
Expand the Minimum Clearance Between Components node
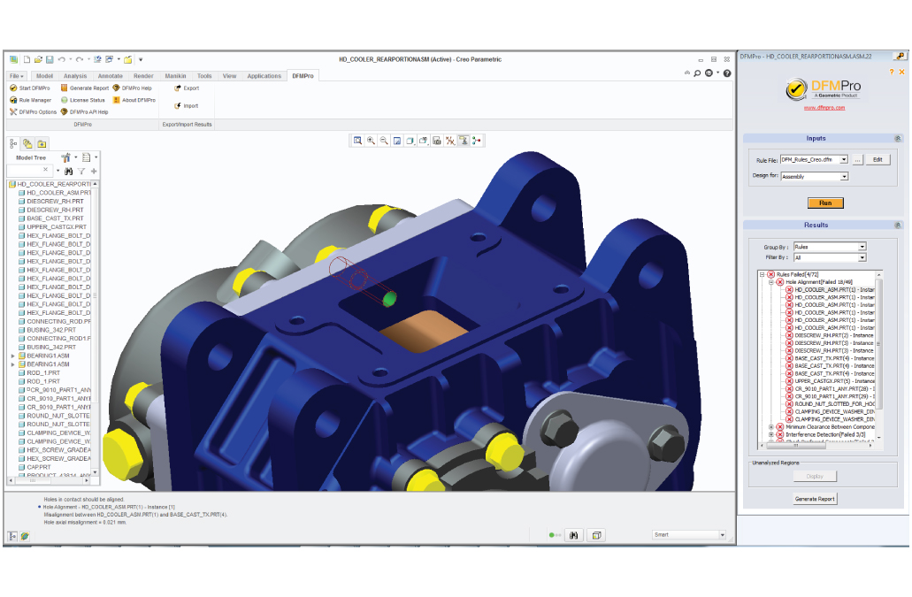click(x=771, y=426)
